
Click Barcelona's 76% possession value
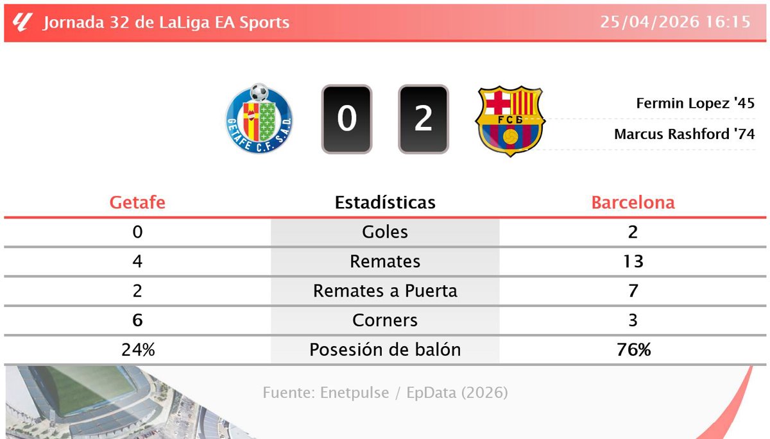click(x=633, y=350)
